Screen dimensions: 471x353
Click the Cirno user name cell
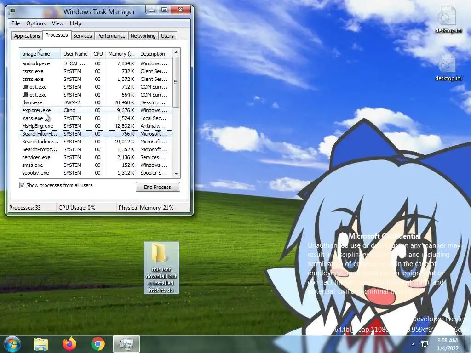69,110
